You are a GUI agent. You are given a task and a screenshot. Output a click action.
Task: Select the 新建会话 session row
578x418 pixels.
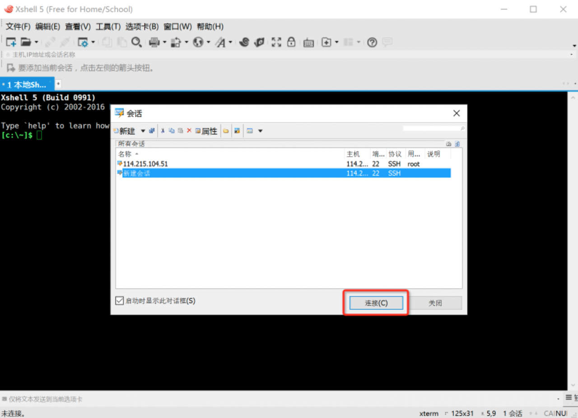pyautogui.click(x=284, y=173)
